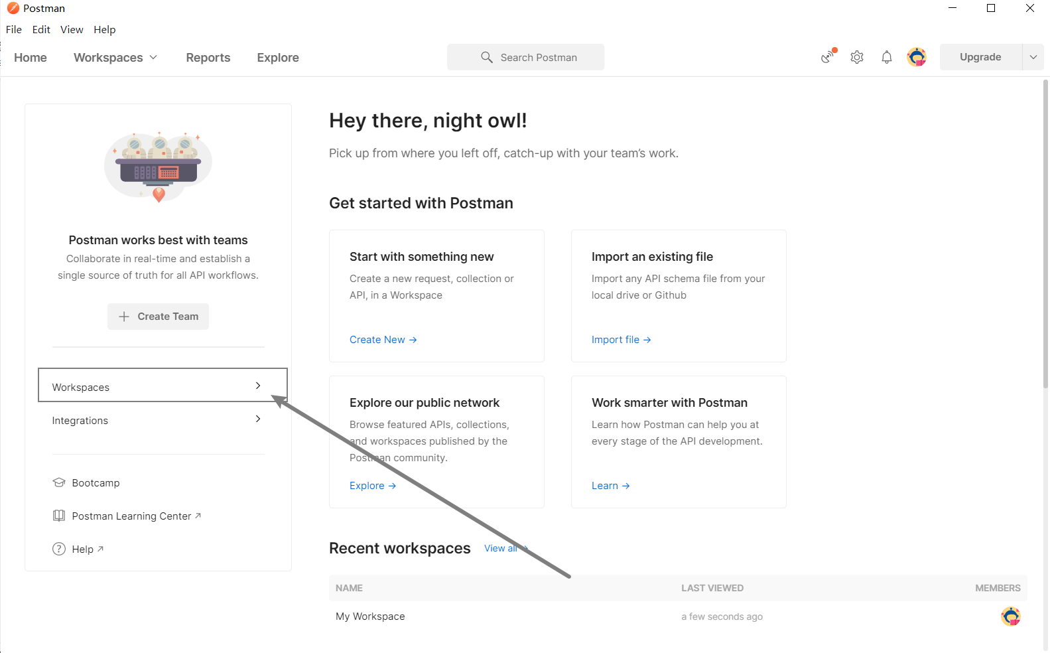Click the LAST VIEWED column header
Screen dimensions: 1050x653
coord(712,588)
